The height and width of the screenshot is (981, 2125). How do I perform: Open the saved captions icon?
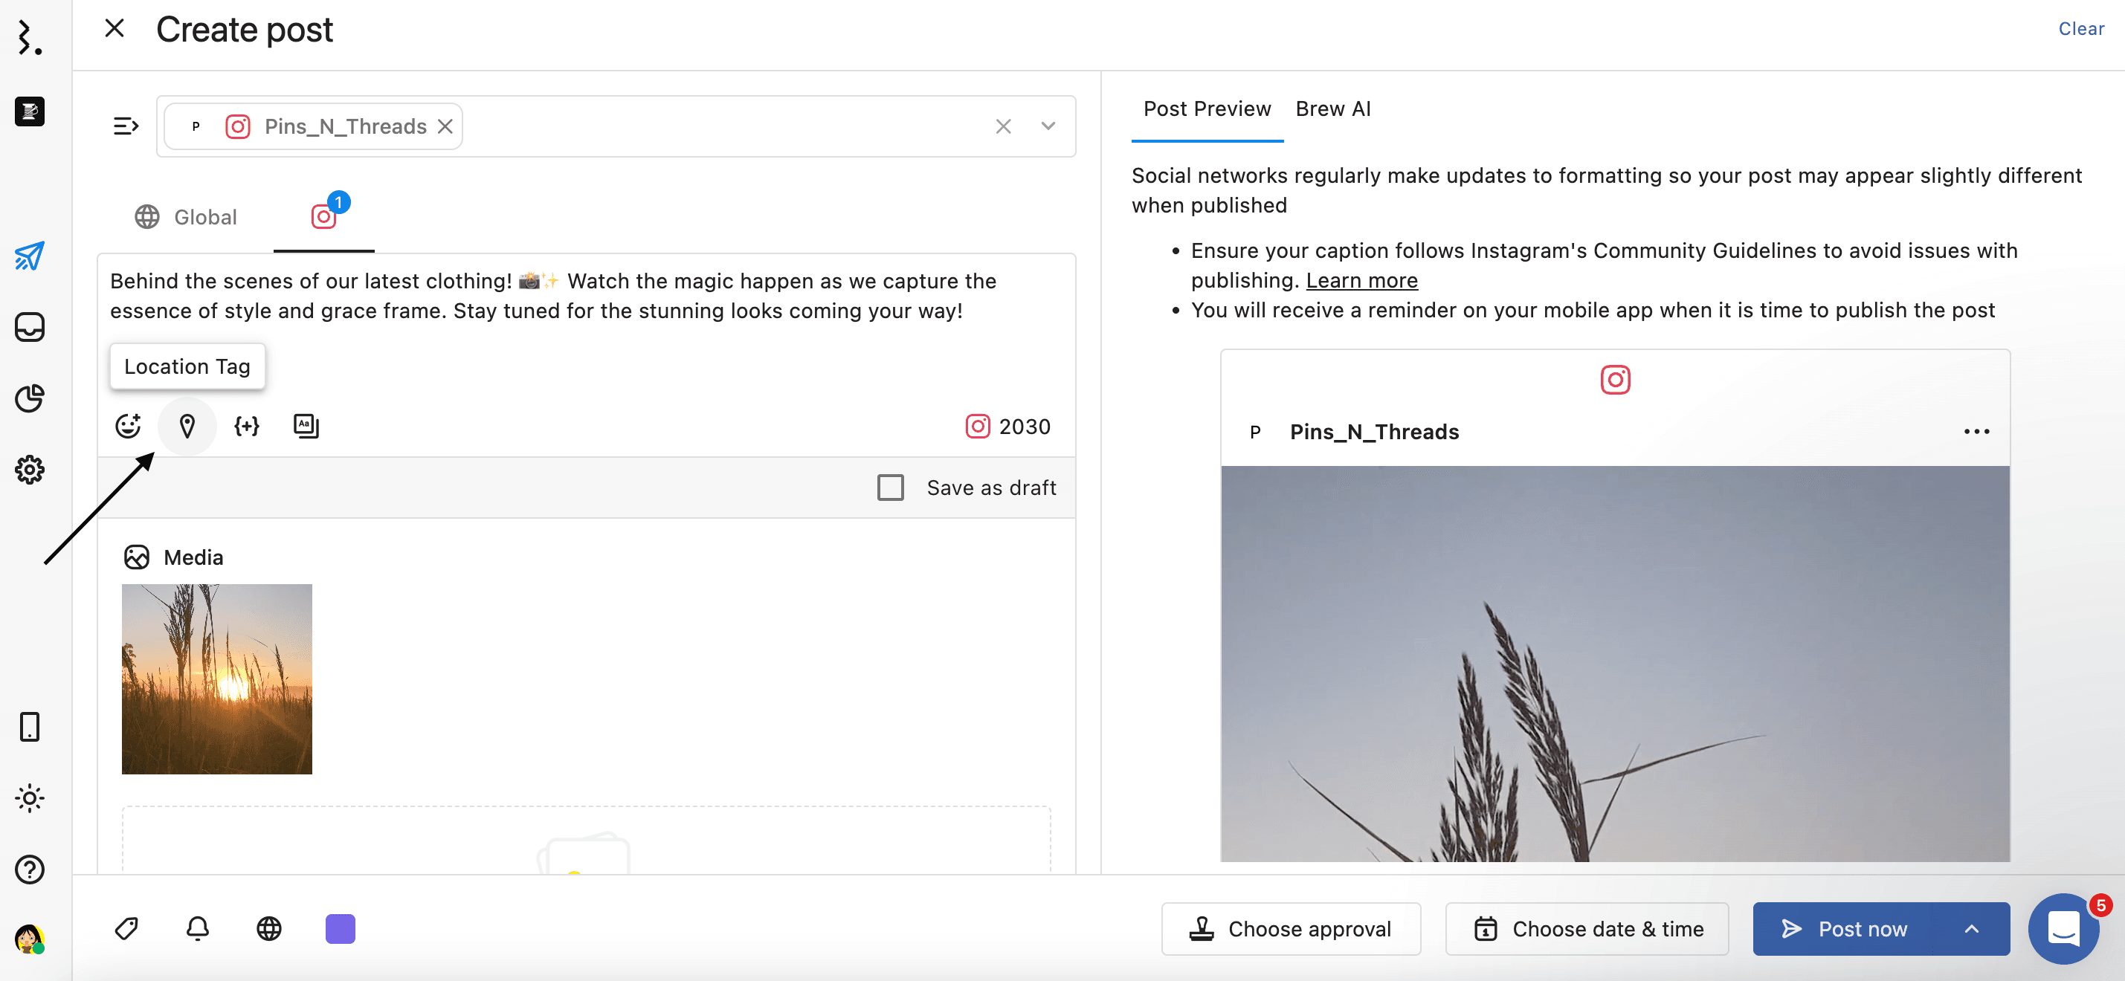pos(306,426)
